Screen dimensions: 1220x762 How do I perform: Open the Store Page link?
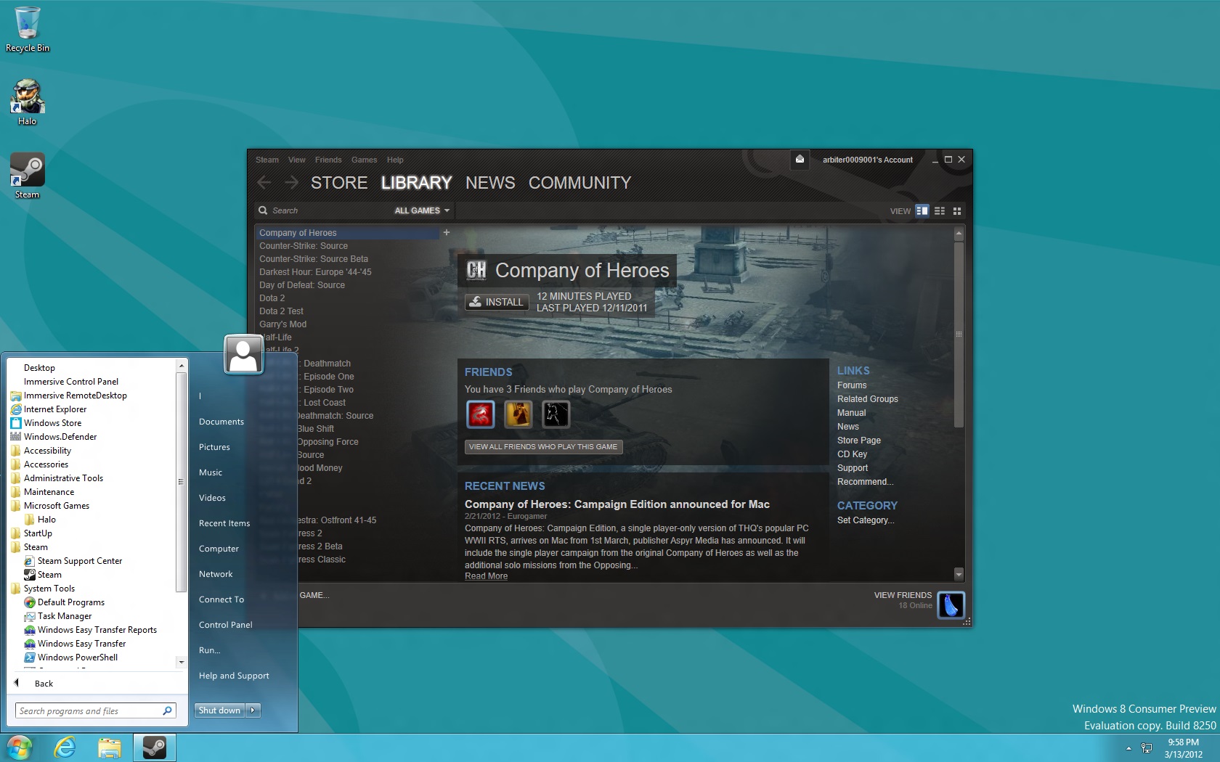point(858,441)
